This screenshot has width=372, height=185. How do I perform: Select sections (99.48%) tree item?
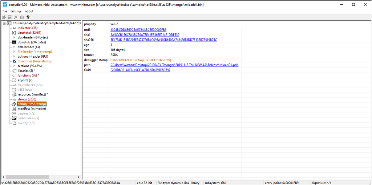[30, 66]
